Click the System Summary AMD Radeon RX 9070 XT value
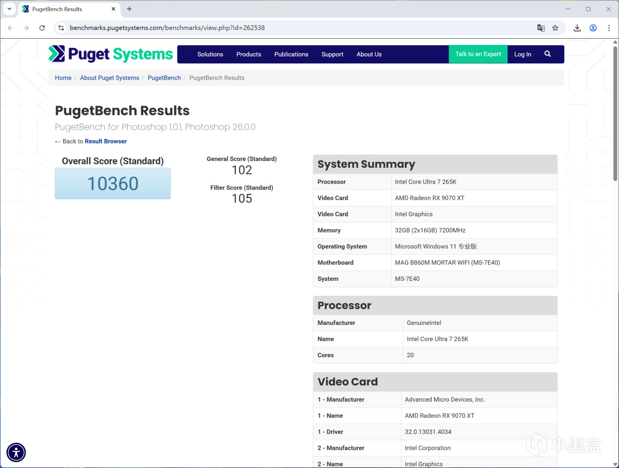Screen dimensions: 619x468 429,198
